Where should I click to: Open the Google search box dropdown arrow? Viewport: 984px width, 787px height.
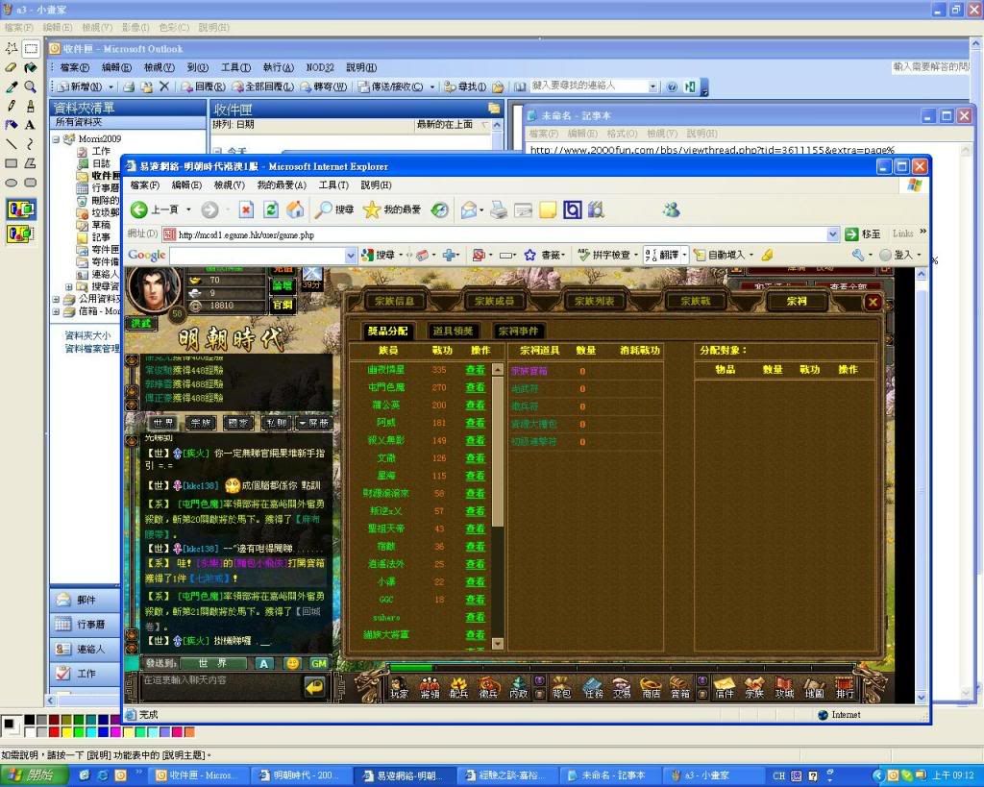(350, 255)
